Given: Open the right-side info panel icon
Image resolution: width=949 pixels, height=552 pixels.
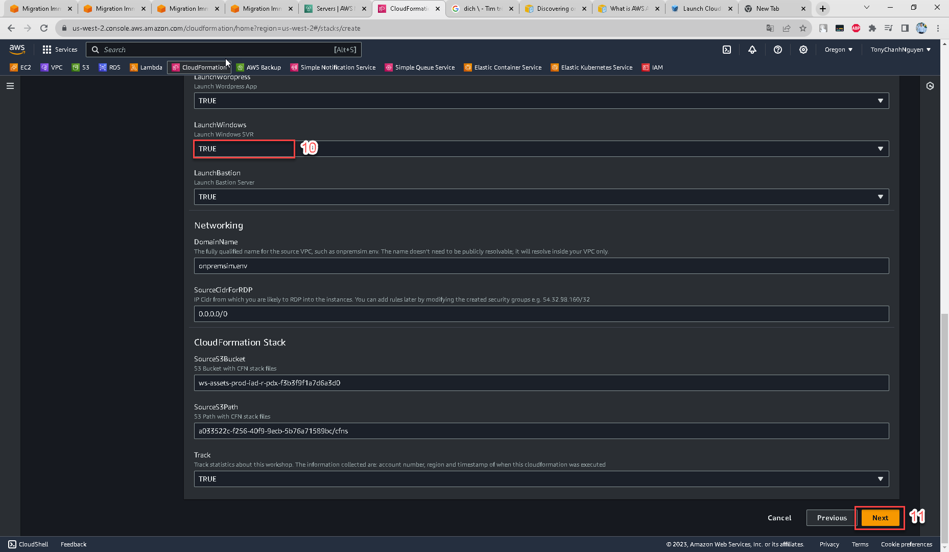Looking at the screenshot, I should coord(930,86).
